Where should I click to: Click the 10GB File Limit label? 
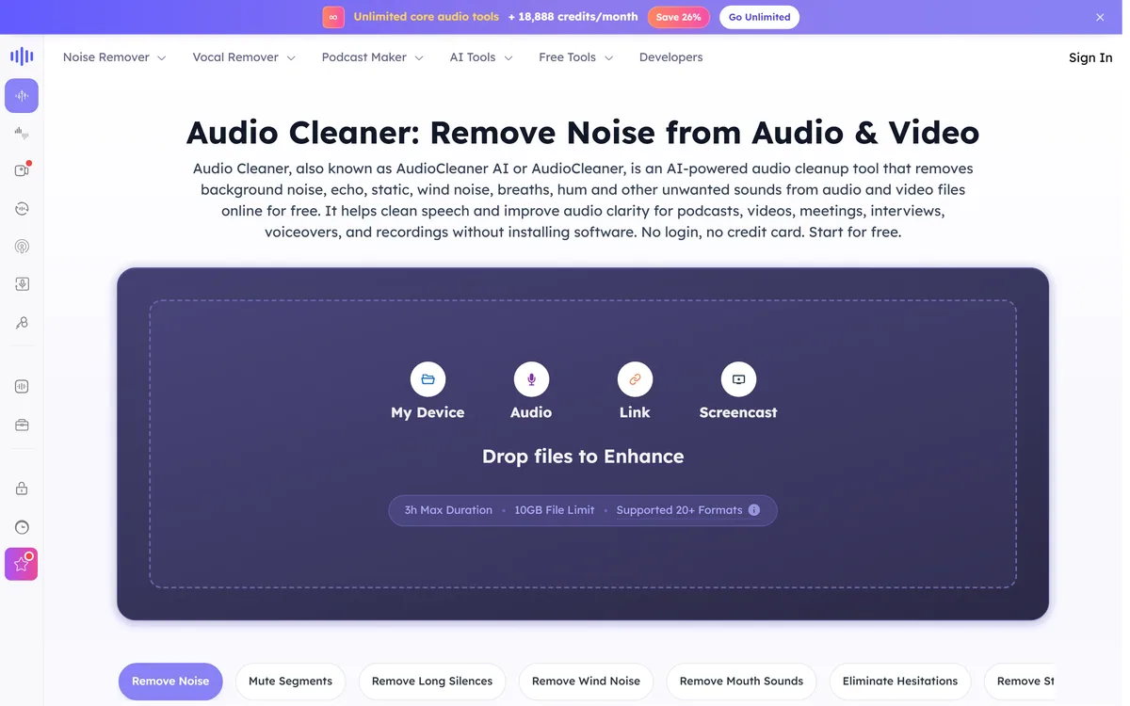pos(555,510)
